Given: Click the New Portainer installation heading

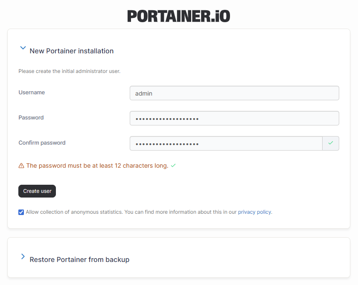Looking at the screenshot, I should 71,51.
